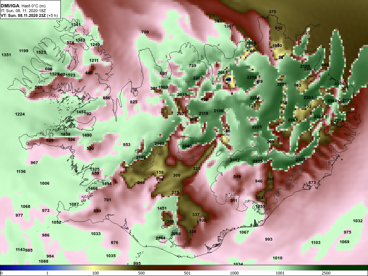Click the map value '2144'
Screen dimensions: 368x276
(x=160, y=238)
